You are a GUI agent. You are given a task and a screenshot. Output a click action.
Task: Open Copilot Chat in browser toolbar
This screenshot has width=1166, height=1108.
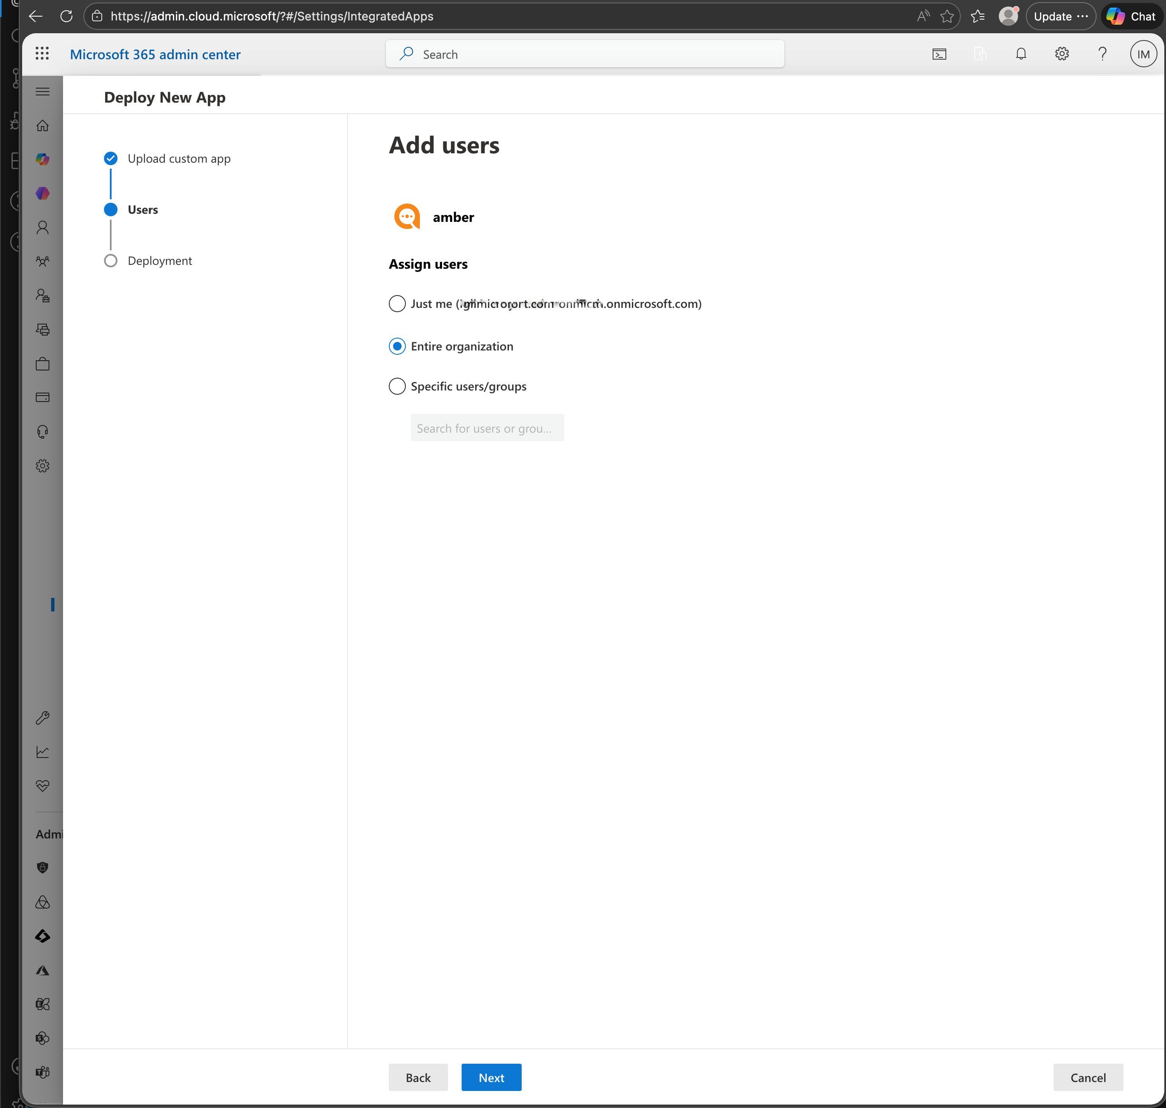click(x=1131, y=17)
